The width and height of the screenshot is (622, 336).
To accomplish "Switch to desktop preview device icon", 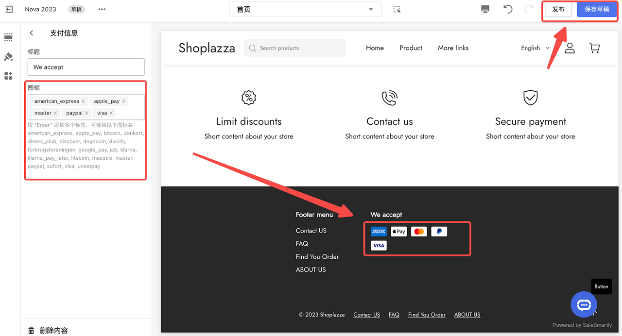I will coord(485,9).
